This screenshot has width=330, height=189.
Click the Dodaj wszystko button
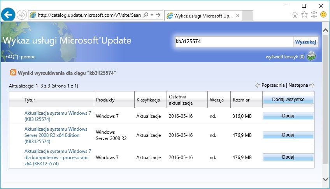[x=288, y=100]
